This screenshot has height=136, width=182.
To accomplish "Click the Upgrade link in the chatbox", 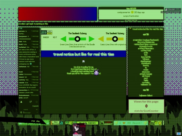I will [35, 106].
